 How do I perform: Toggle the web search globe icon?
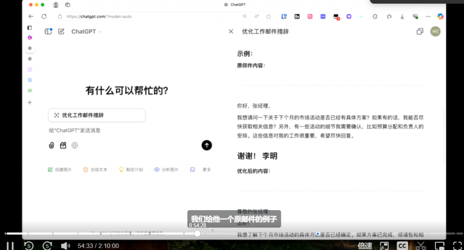pyautogui.click(x=75, y=145)
